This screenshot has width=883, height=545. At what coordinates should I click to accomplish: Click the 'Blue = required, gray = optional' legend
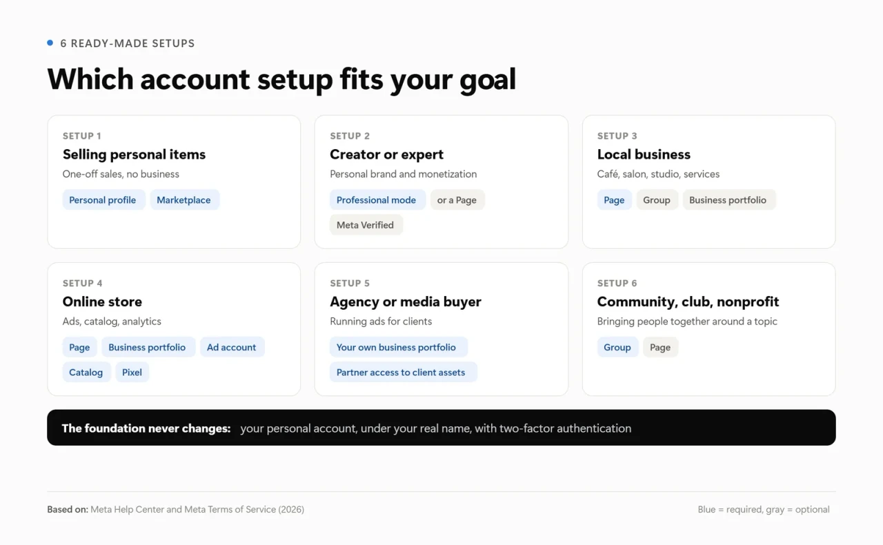click(764, 509)
